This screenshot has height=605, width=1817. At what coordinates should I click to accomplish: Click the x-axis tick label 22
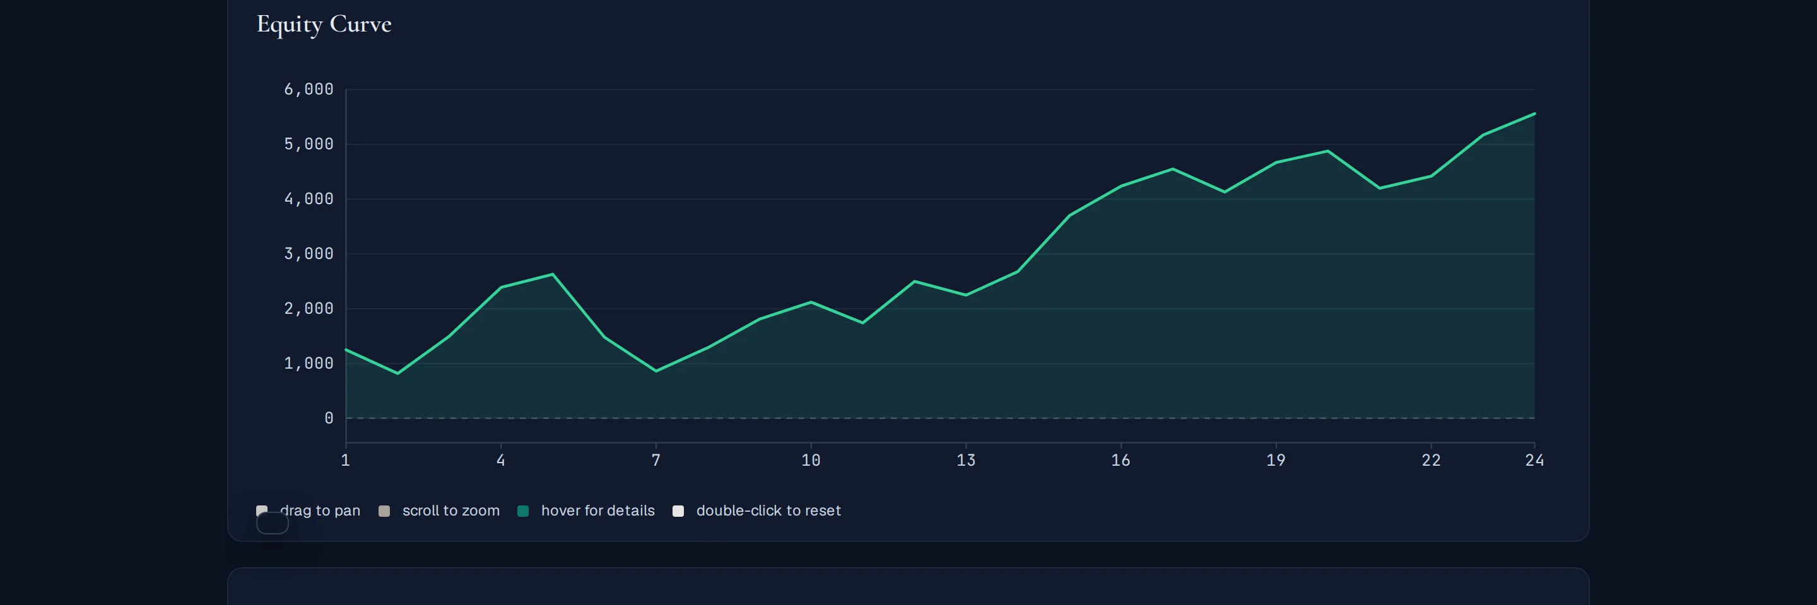[x=1431, y=461]
